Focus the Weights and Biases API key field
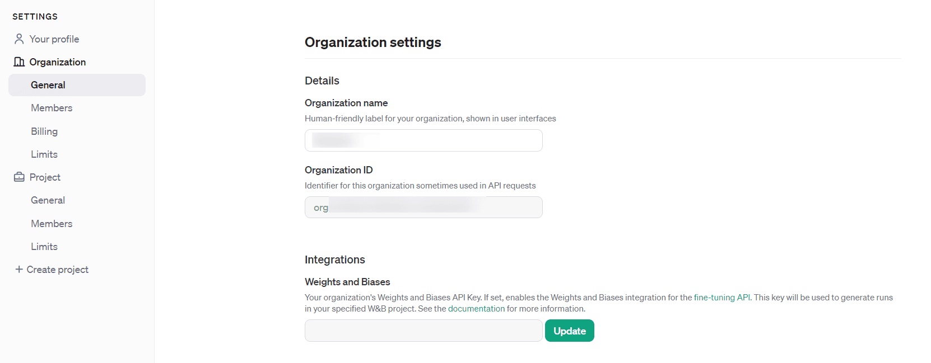Viewport: 931px width, 363px height. click(423, 331)
